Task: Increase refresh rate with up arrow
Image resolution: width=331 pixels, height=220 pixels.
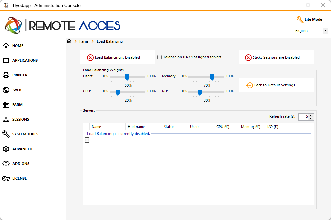Action: (x=311, y=115)
